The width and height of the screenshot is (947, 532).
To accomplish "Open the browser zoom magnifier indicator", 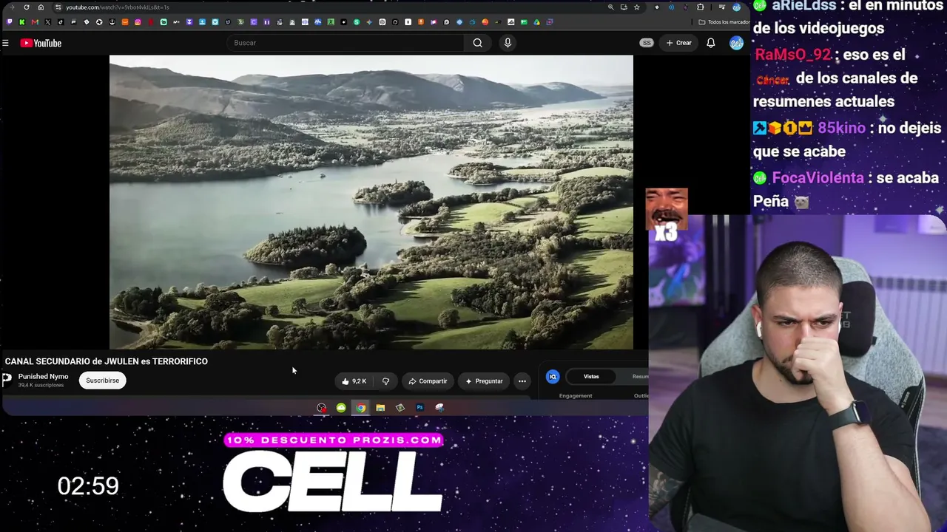I will coord(610,7).
